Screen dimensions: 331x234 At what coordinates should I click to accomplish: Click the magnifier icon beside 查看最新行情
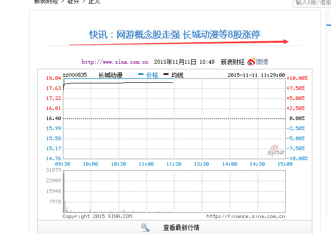coord(145,227)
